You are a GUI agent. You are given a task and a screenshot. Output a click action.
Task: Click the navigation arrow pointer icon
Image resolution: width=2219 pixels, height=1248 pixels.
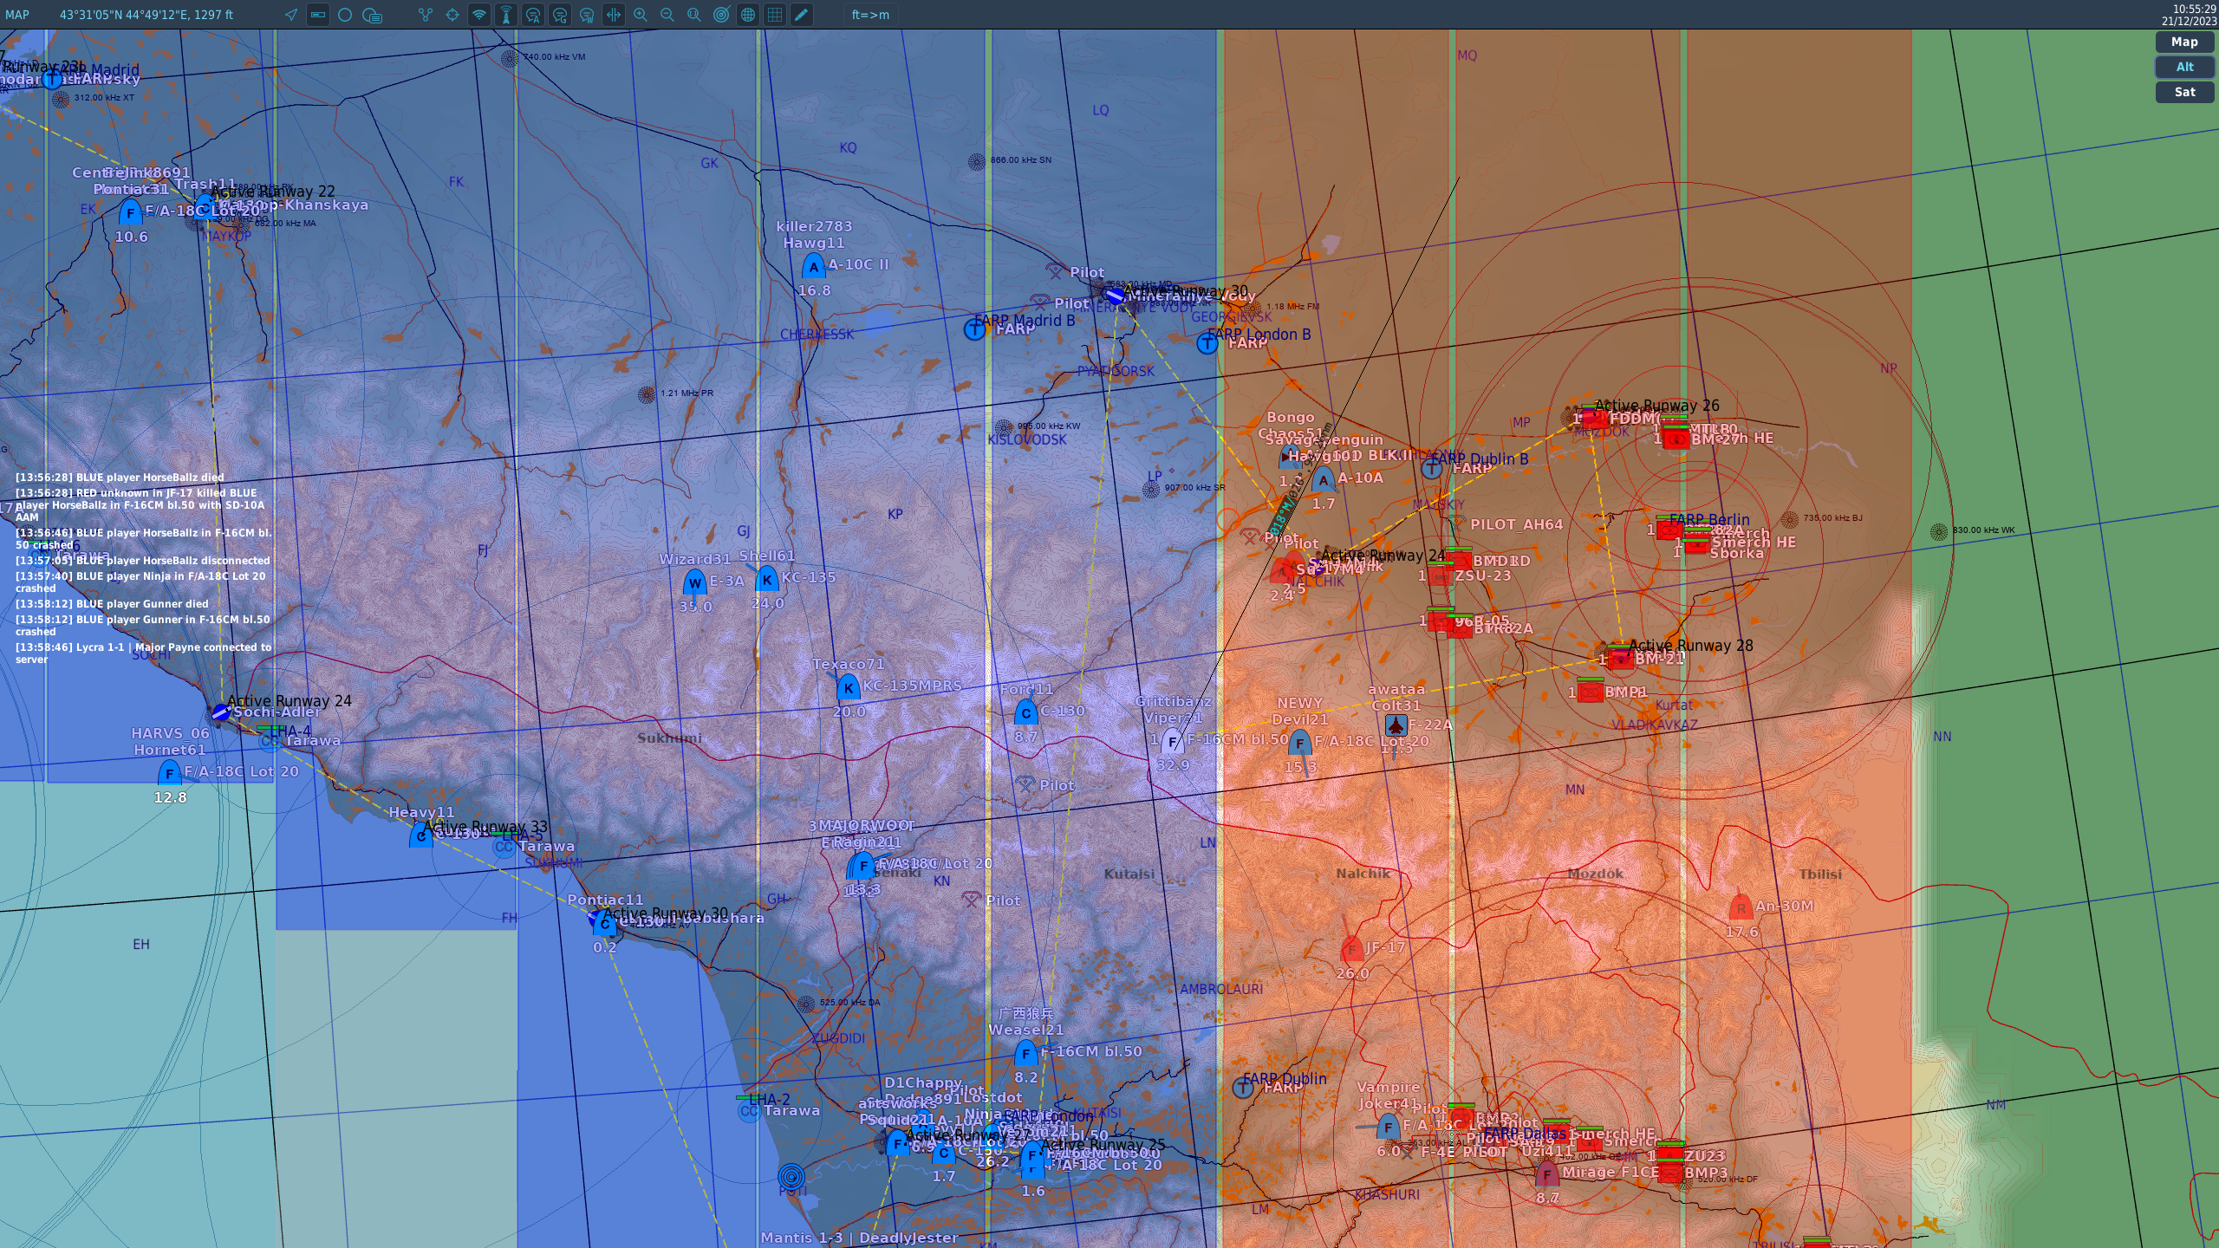coord(291,15)
